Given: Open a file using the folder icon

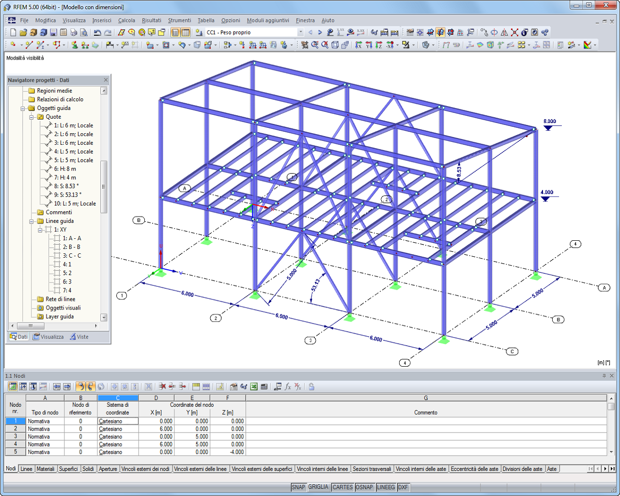Looking at the screenshot, I should 23,32.
